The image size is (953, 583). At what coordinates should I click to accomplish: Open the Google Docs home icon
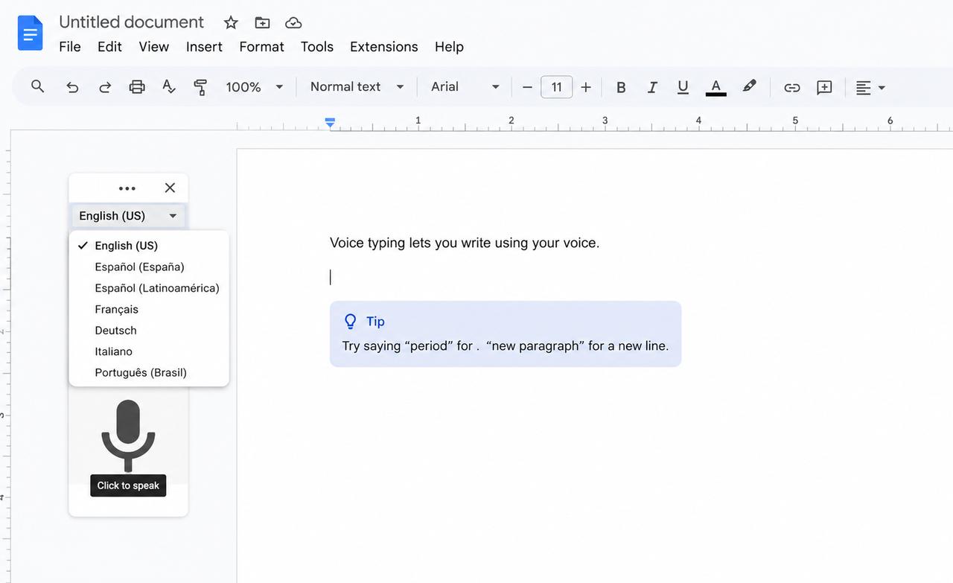pos(31,34)
